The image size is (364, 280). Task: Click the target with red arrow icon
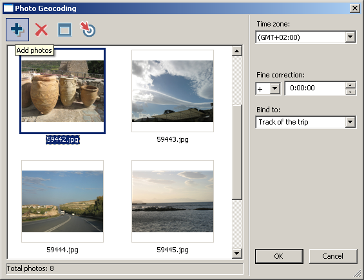(88, 29)
